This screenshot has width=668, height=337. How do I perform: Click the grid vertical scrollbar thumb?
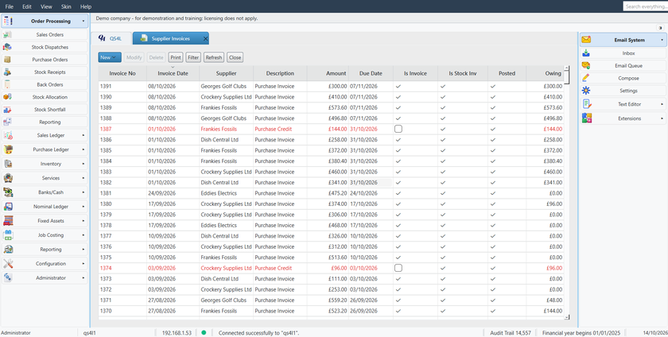[x=566, y=78]
